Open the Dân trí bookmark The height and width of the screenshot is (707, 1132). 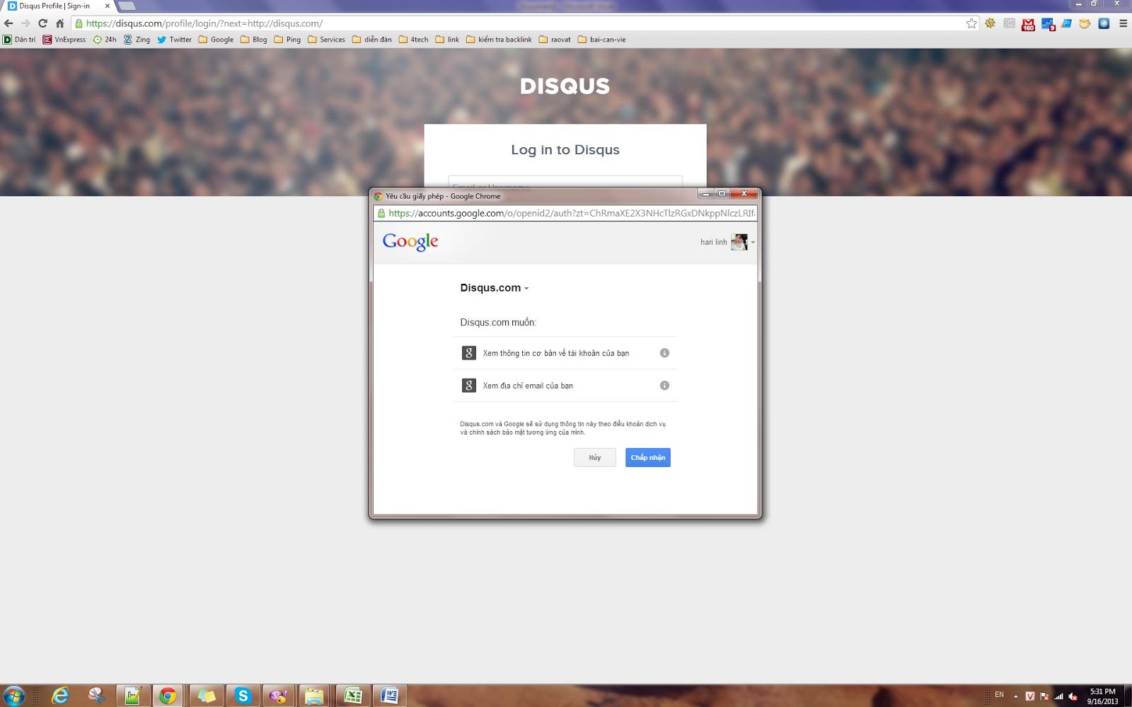19,40
